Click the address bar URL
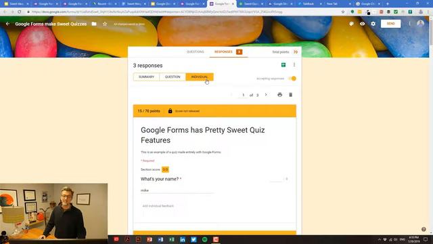This screenshot has width=433, height=244. 157,12
